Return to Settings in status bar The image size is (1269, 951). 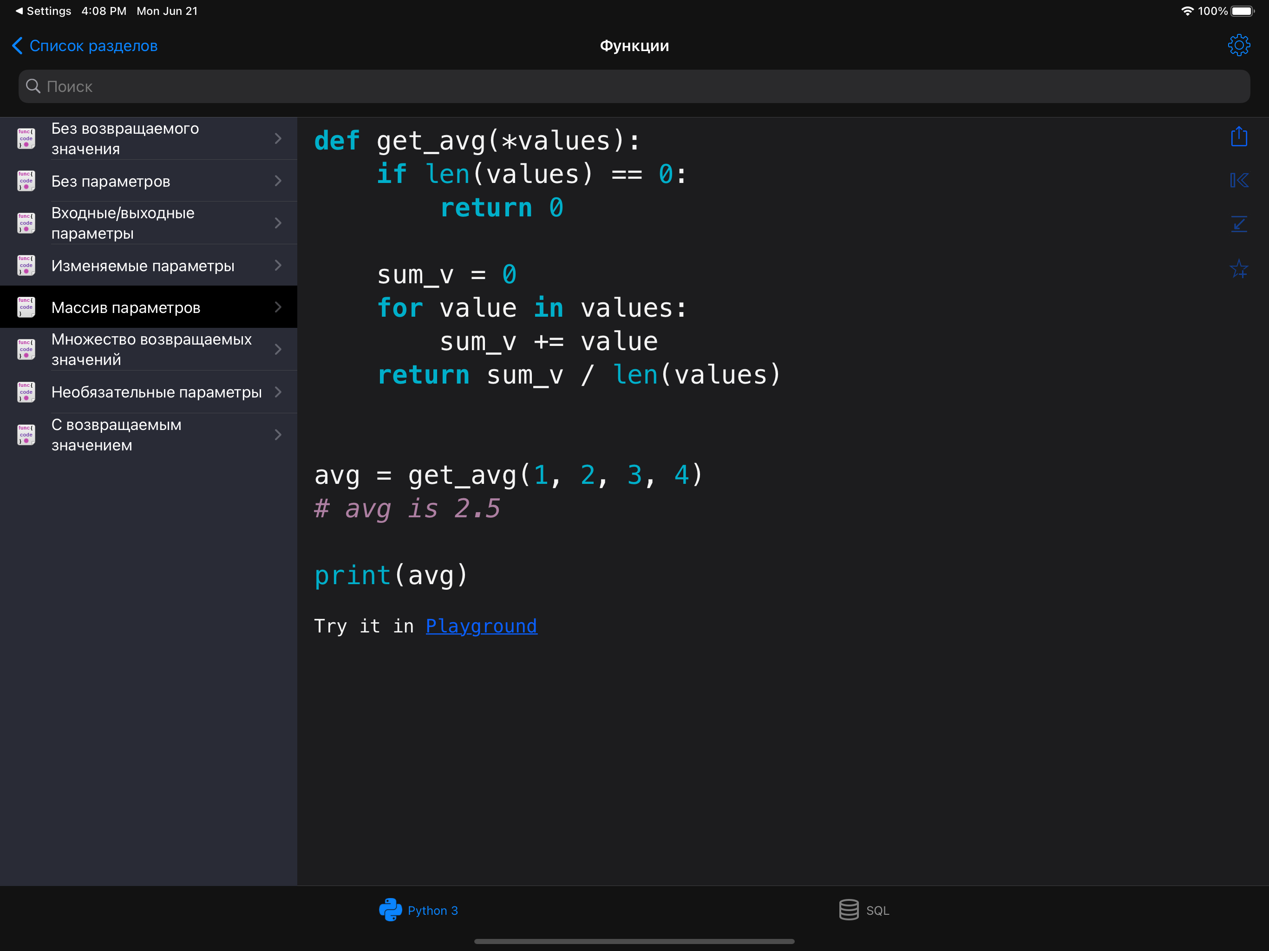44,11
